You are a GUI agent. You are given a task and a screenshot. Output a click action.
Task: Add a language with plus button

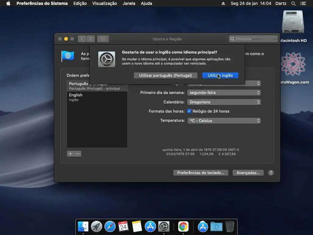click(x=71, y=154)
